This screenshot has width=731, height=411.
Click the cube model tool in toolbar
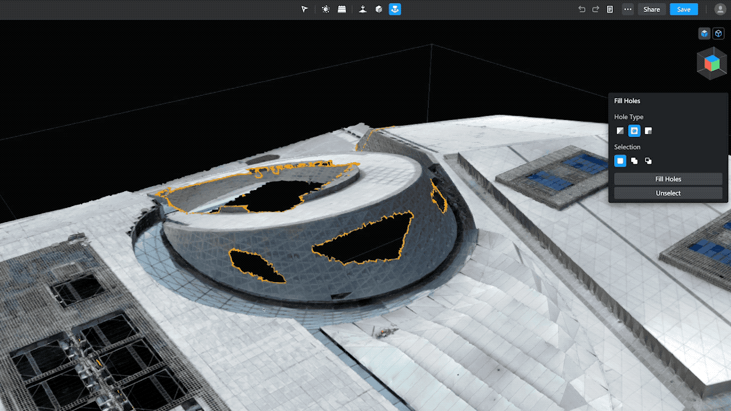tap(379, 9)
